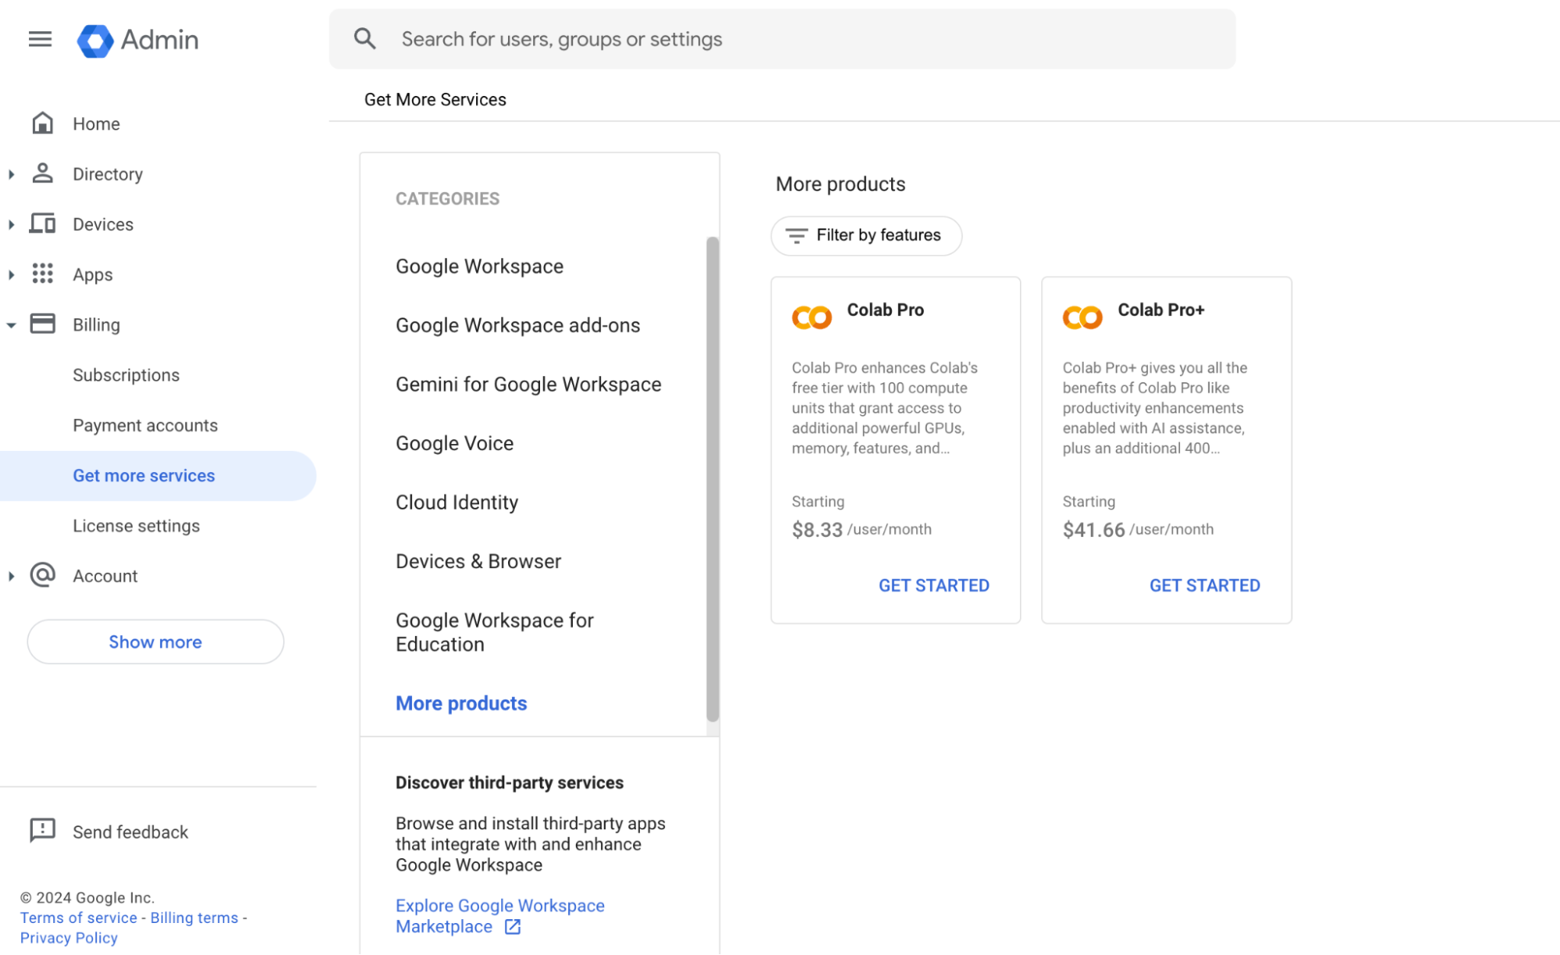Select Google Voice category
This screenshot has height=955, width=1560.
(x=454, y=443)
